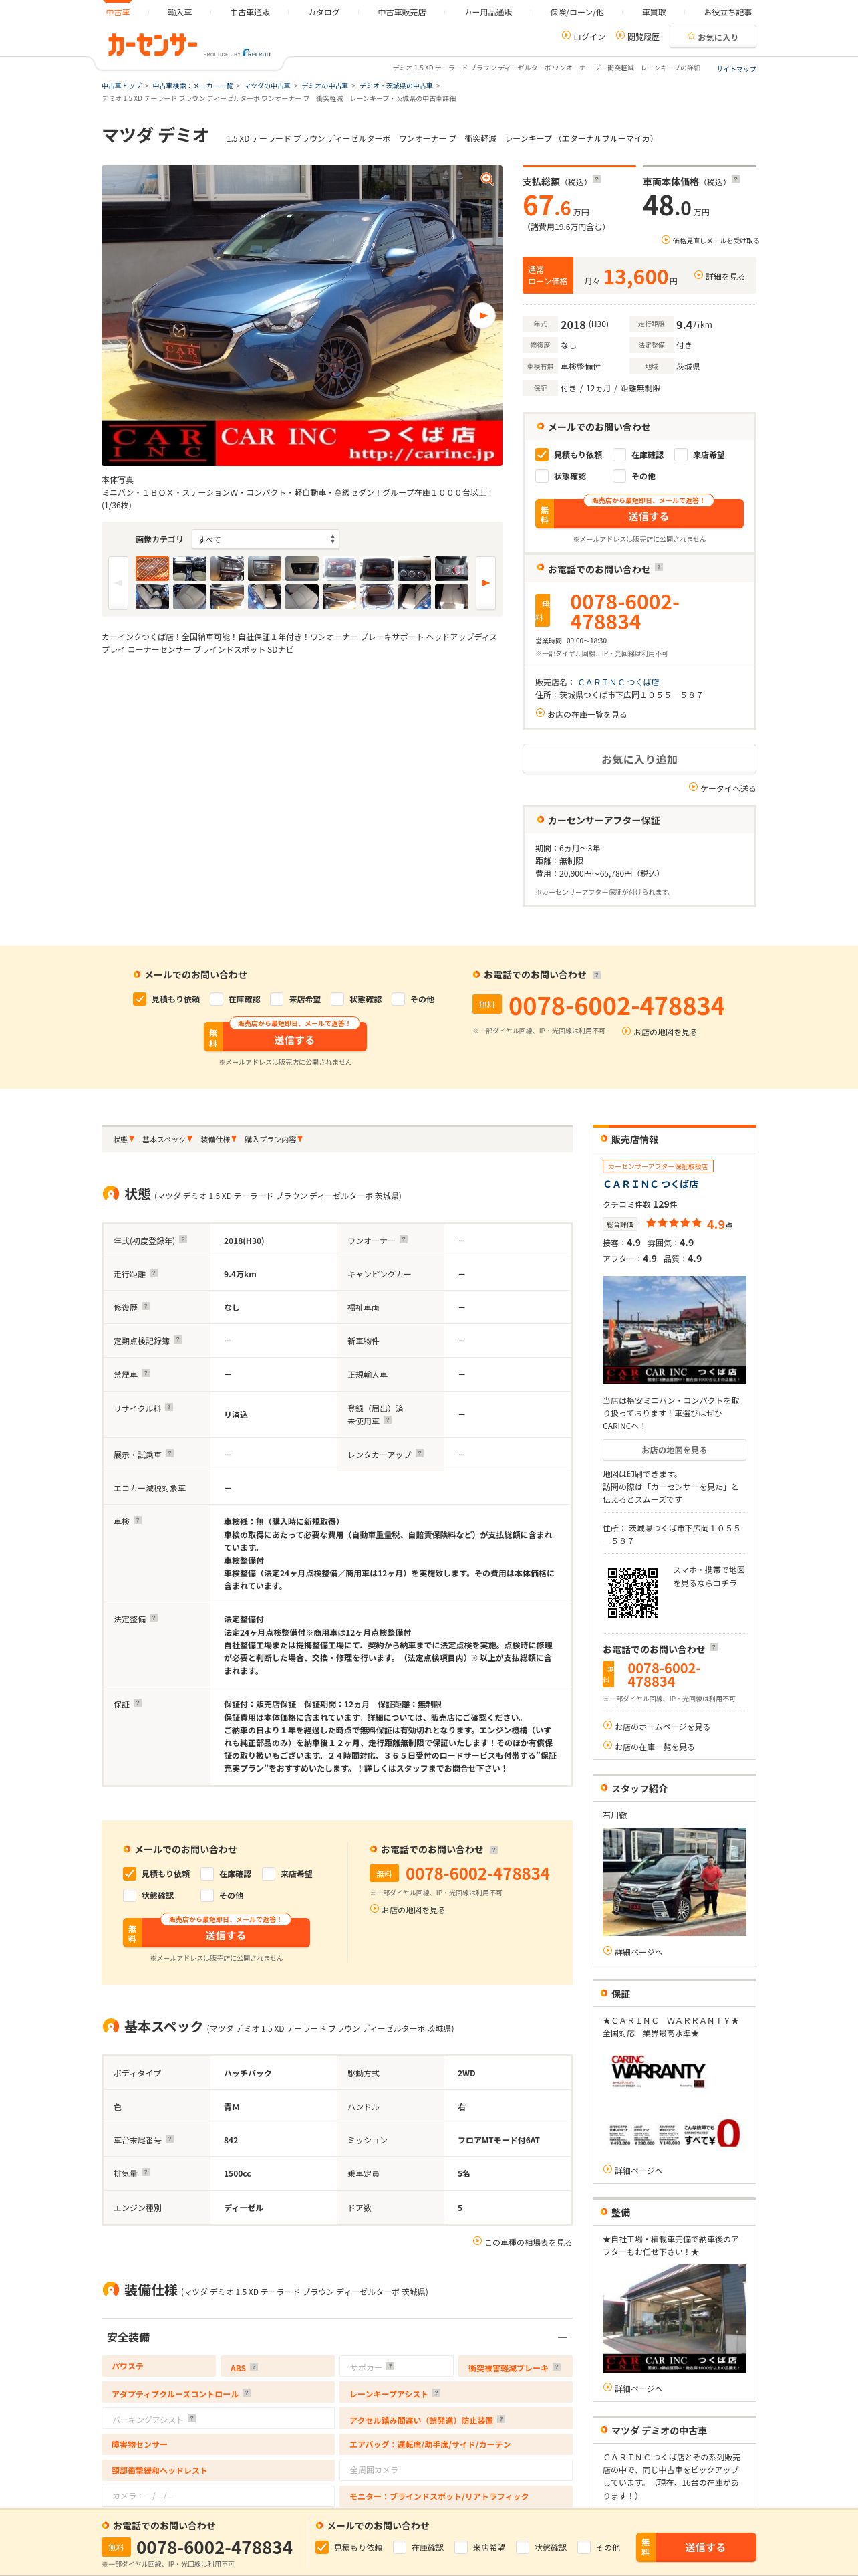Open the 画像カテゴリ dropdown showing すべて
This screenshot has height=2576, width=858.
pyautogui.click(x=266, y=539)
